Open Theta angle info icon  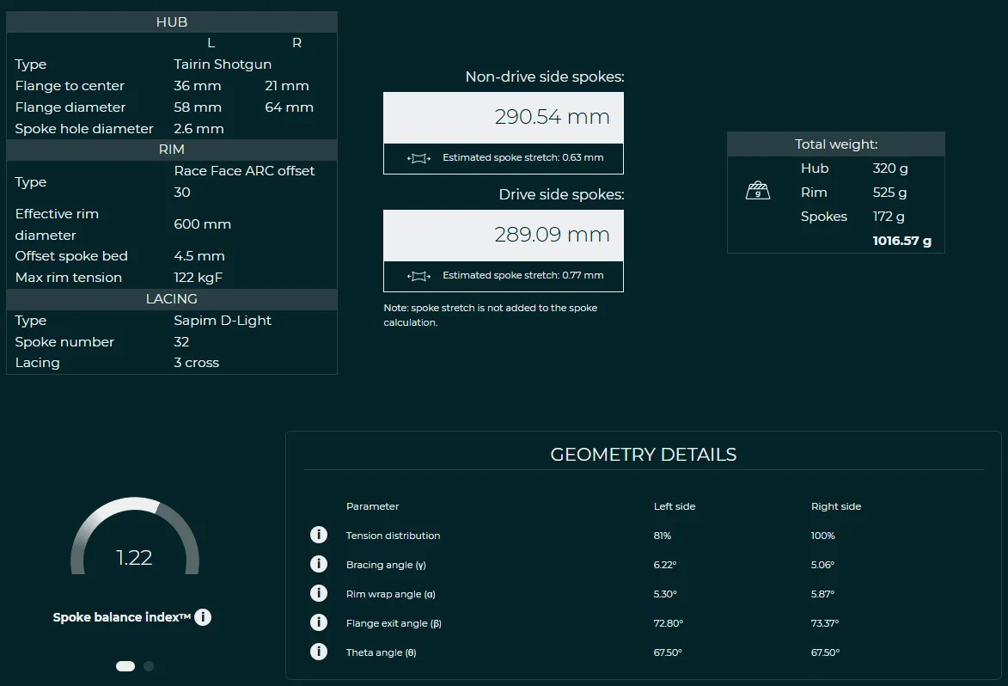click(319, 652)
